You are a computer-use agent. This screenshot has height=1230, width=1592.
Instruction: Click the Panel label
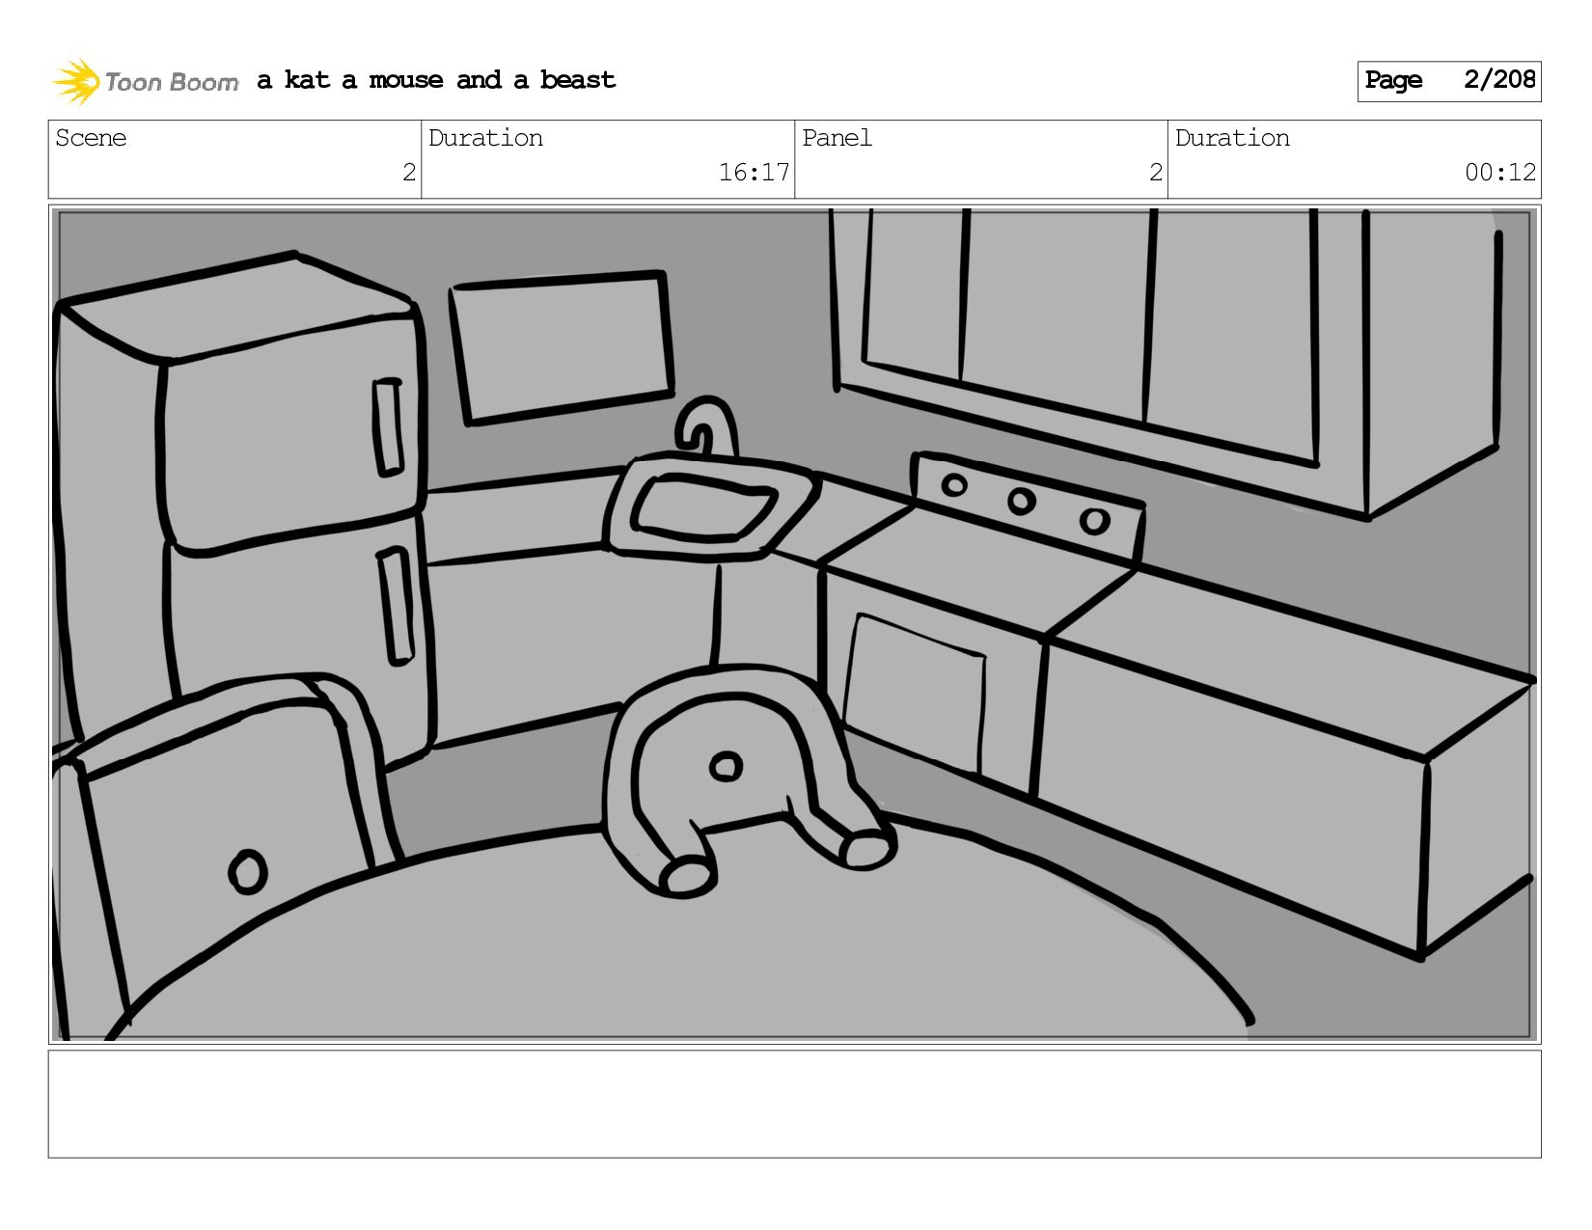point(837,138)
